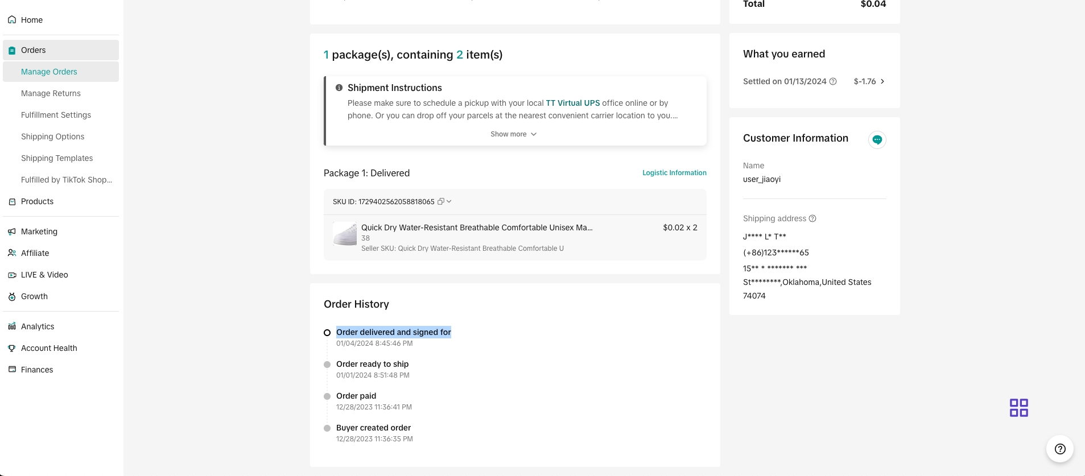Follow the TT Virtual UPS link
The image size is (1085, 476).
pos(572,103)
